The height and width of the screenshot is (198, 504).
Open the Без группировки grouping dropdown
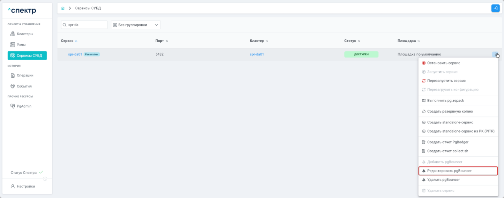[x=136, y=25]
